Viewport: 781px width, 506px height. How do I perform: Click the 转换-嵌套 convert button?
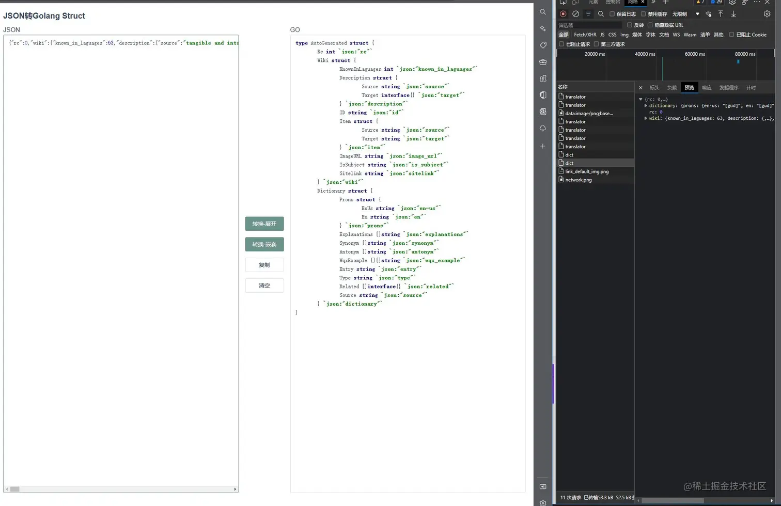pos(264,244)
